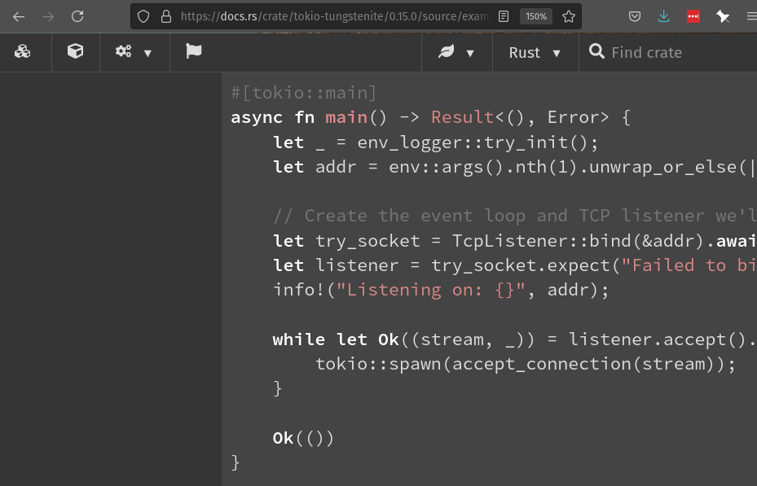Image resolution: width=757 pixels, height=486 pixels.
Task: Open the Firefox application menu
Action: 751,17
